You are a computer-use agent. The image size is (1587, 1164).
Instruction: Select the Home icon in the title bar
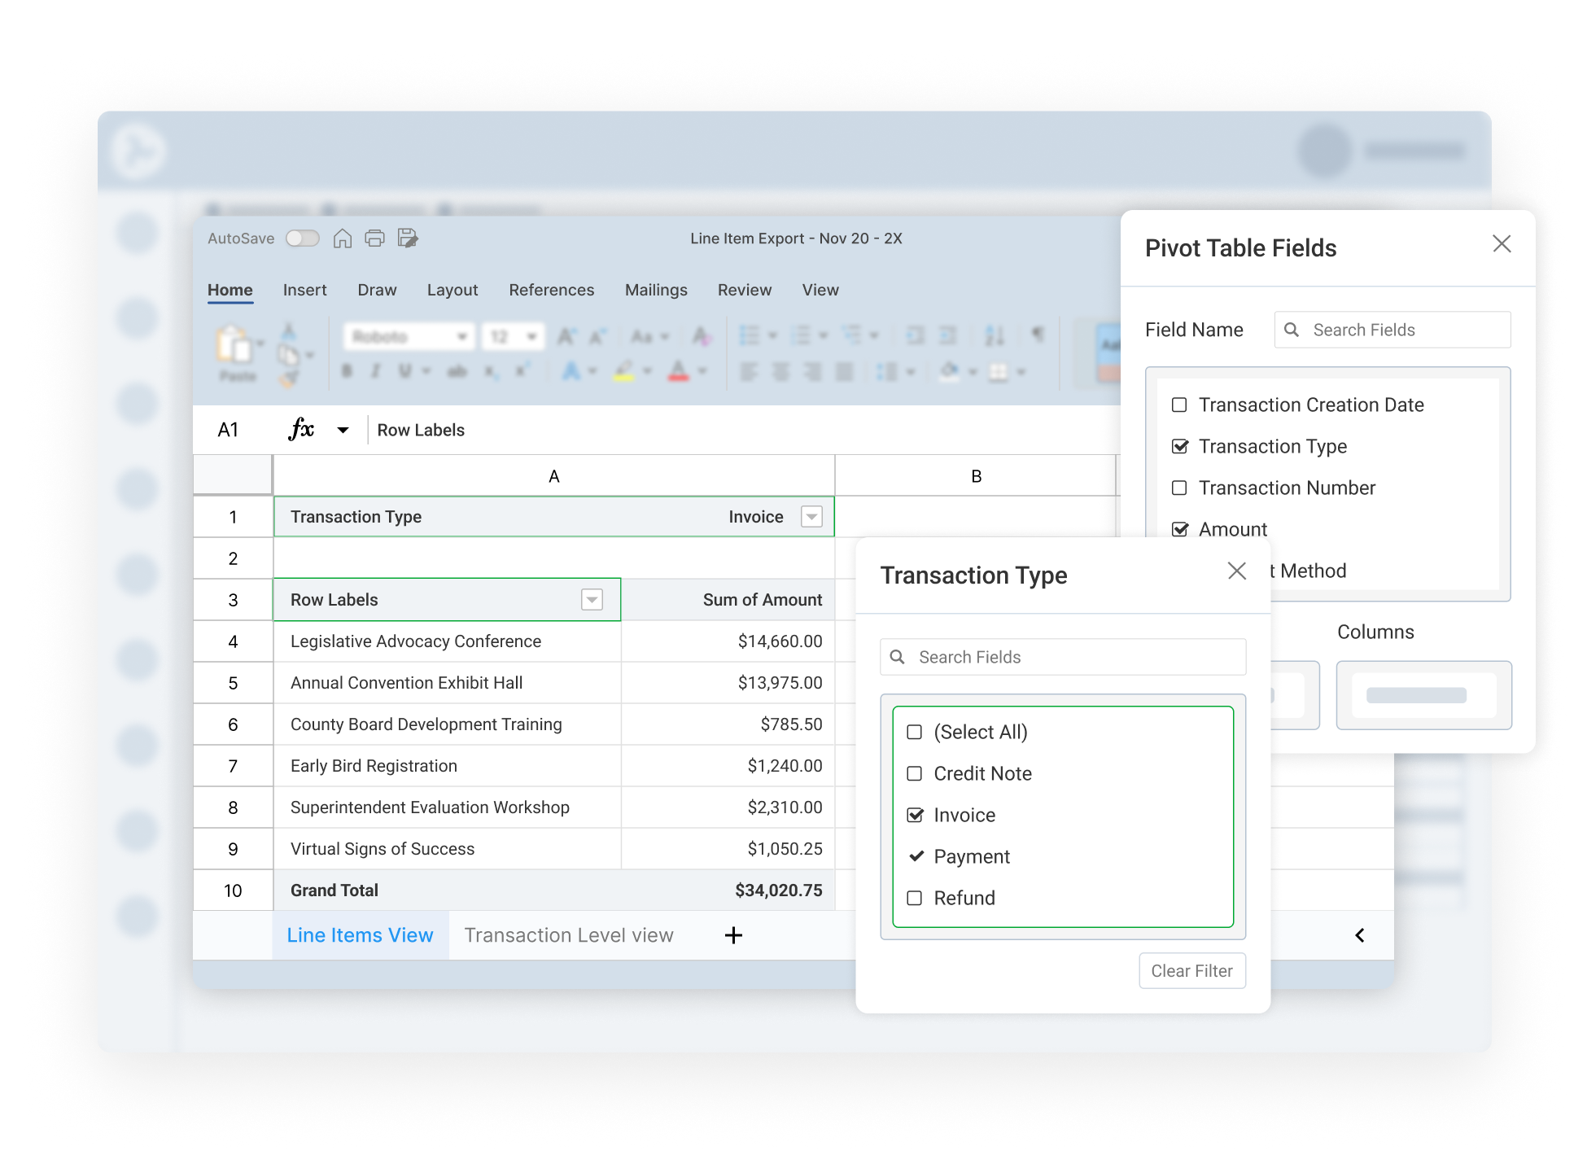tap(343, 238)
